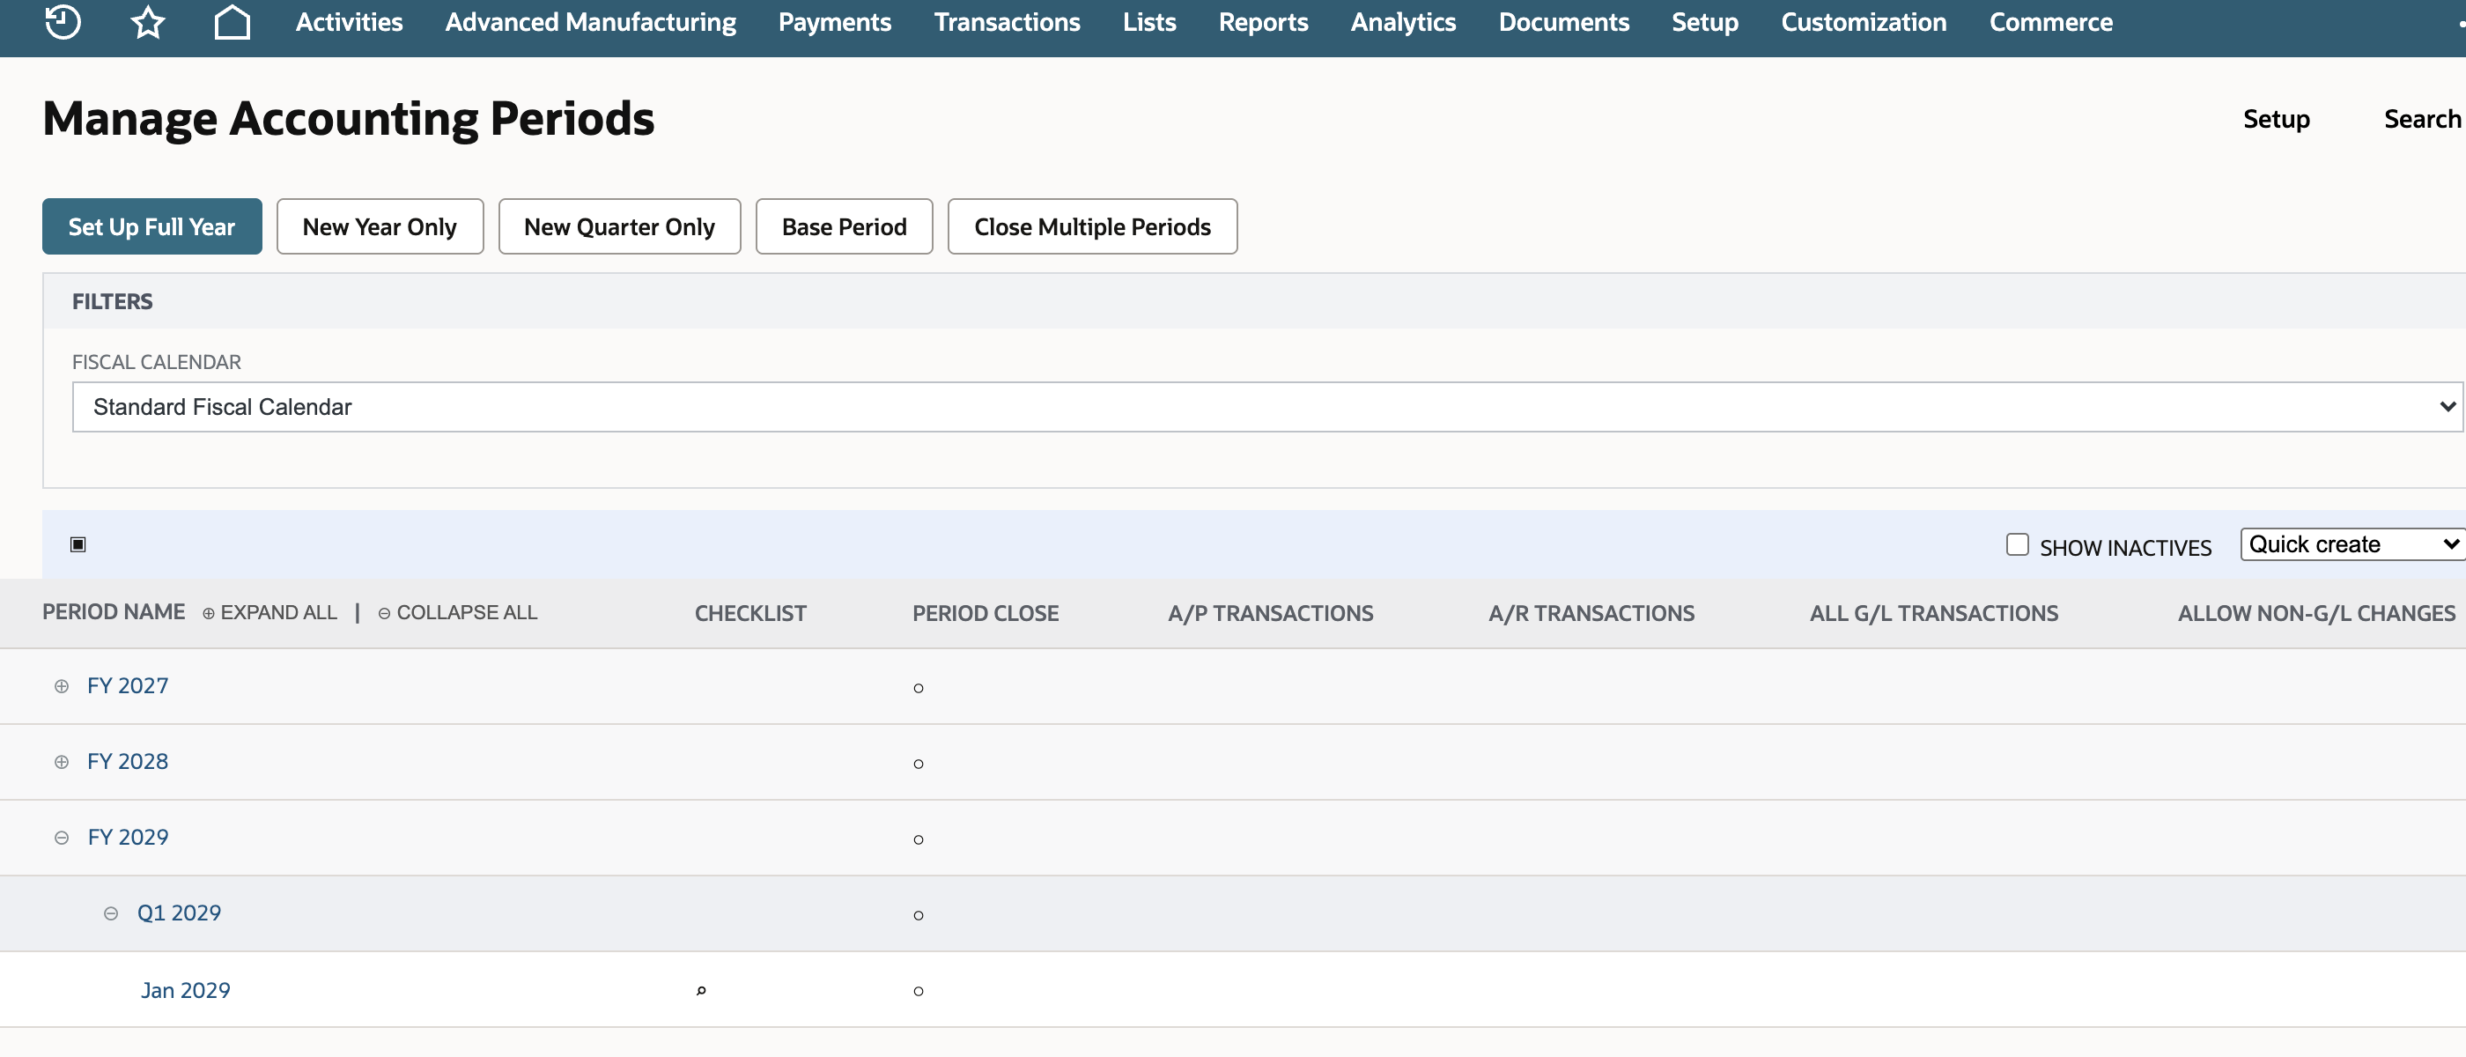Open the Jan 2029 checklist icon
2466x1057 pixels.
point(701,990)
